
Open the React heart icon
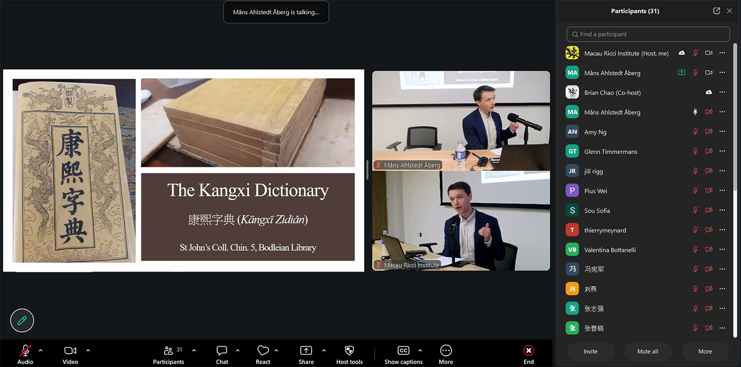(x=263, y=351)
